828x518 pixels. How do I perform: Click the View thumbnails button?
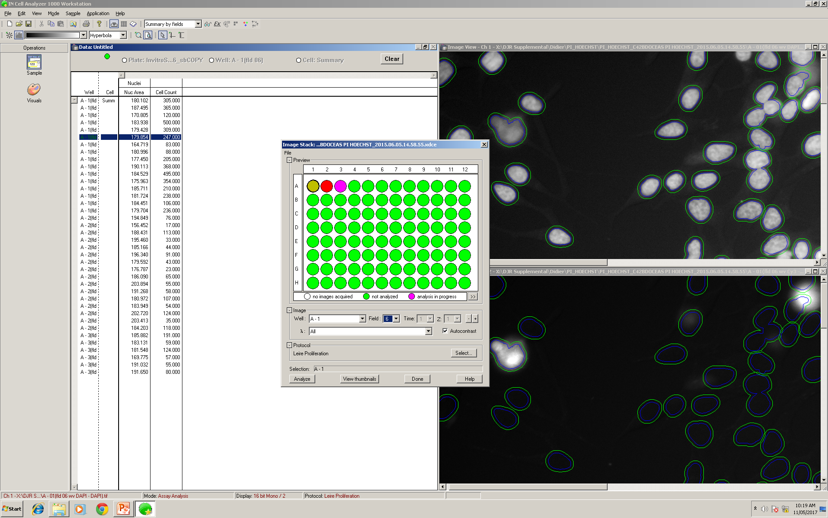pyautogui.click(x=359, y=379)
